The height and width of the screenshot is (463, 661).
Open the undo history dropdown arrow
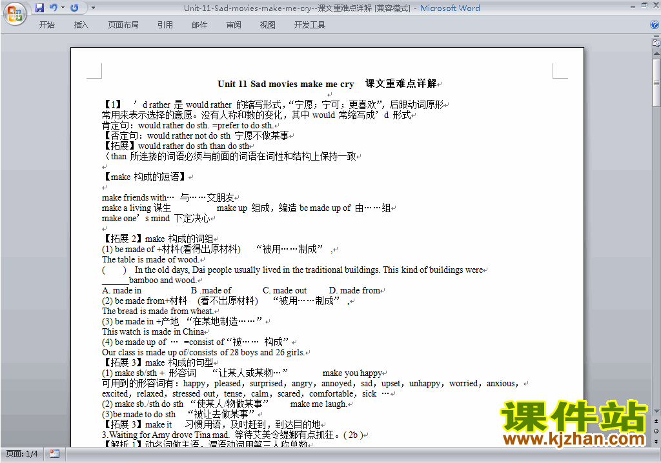point(63,8)
